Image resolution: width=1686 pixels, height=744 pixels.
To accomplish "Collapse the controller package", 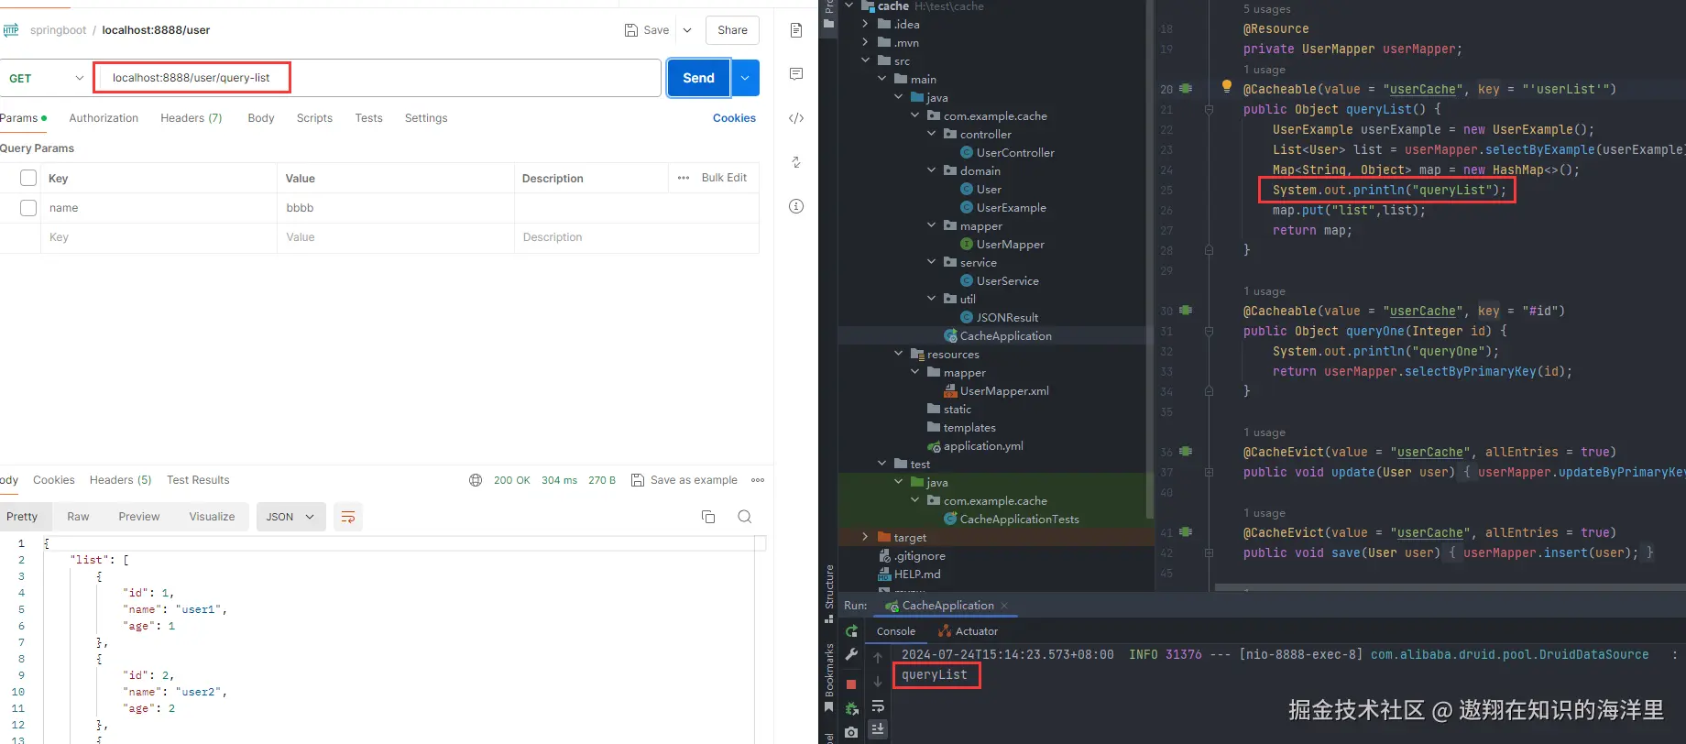I will point(931,134).
